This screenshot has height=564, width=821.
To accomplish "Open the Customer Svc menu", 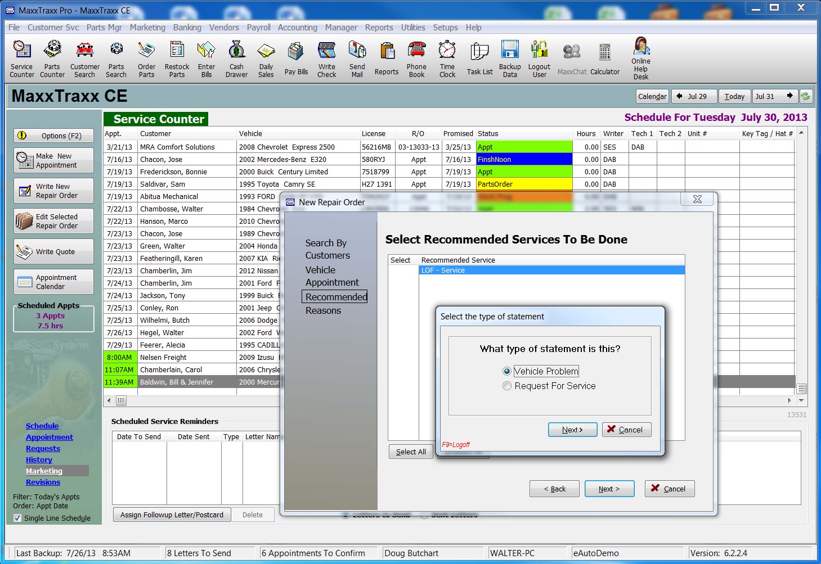I will (53, 28).
